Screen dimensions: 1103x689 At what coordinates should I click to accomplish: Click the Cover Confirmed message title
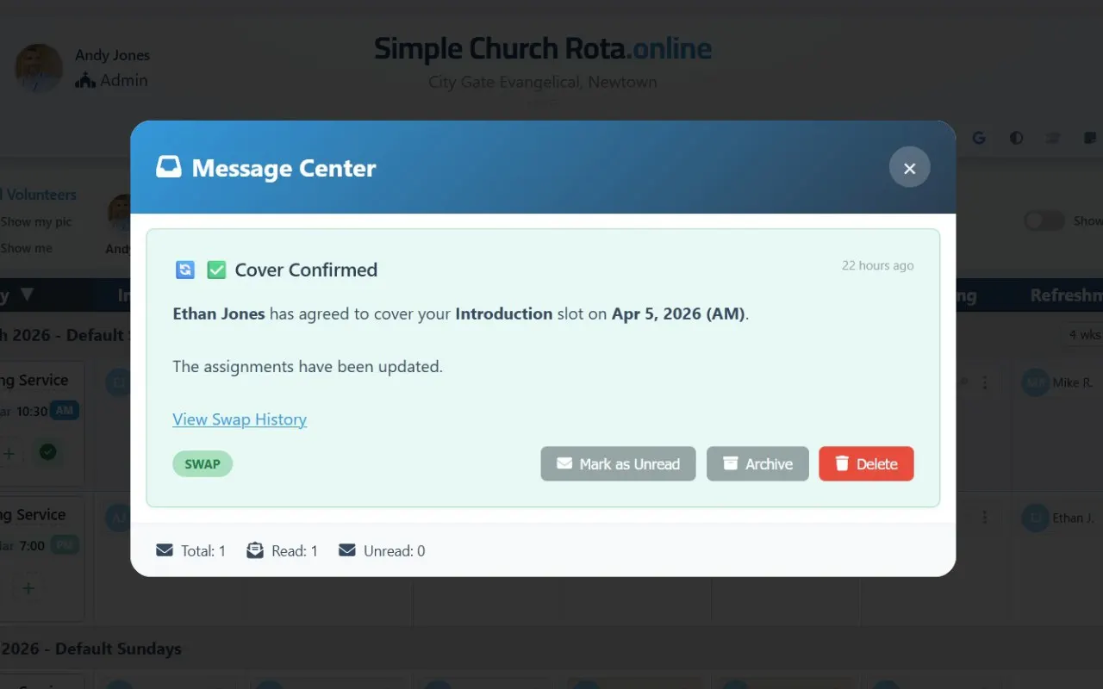[306, 270]
